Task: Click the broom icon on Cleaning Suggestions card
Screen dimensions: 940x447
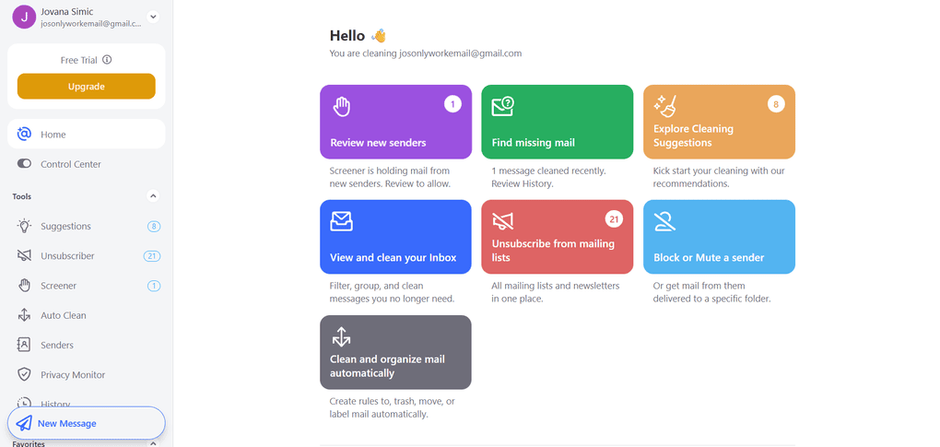Action: pyautogui.click(x=665, y=106)
